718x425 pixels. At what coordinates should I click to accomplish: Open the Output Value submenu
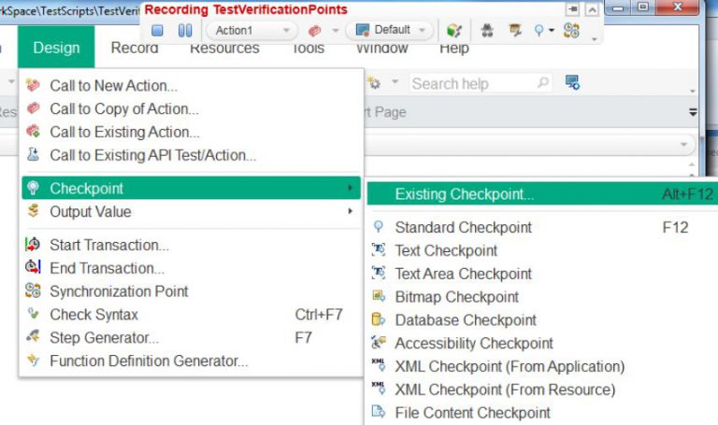[191, 212]
